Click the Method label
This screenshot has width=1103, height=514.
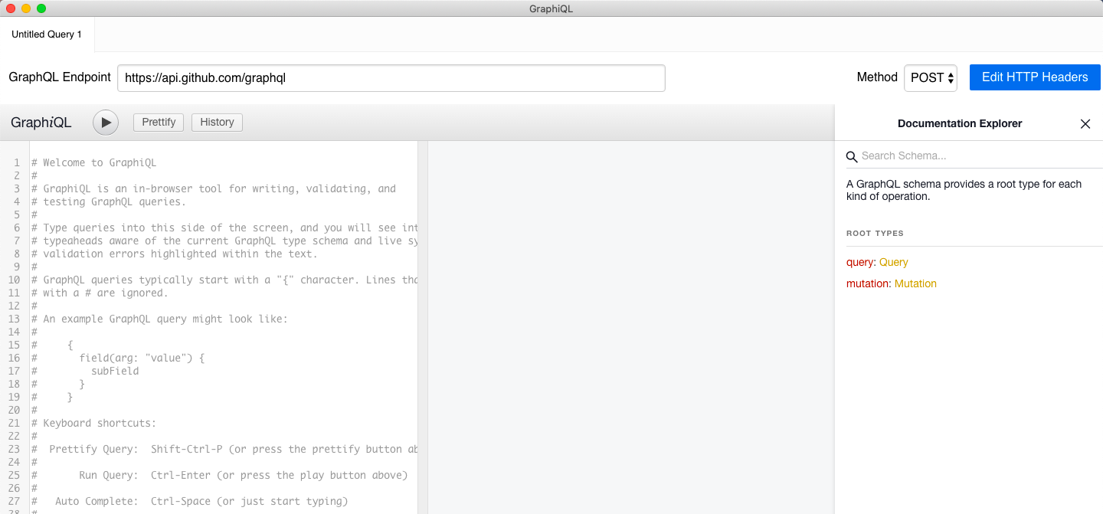tap(877, 77)
